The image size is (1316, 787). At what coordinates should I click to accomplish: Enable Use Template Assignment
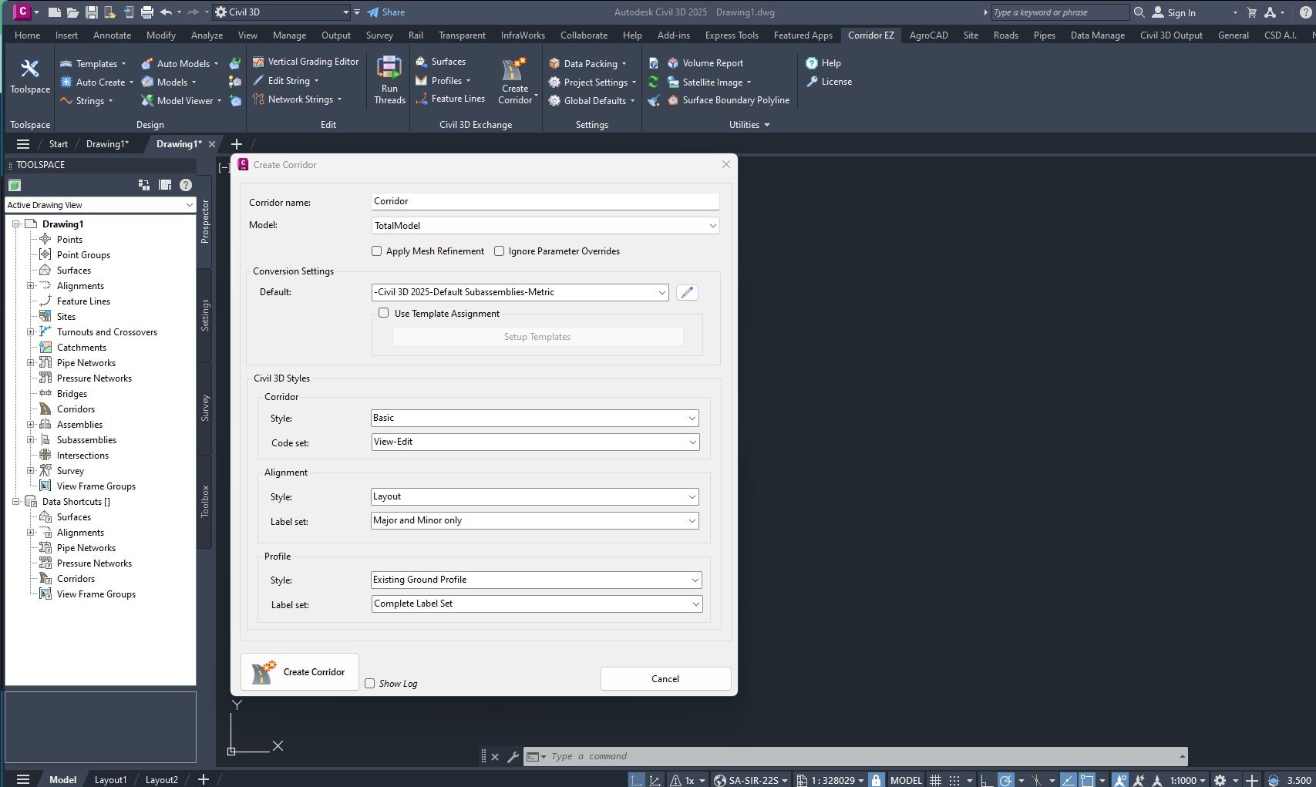(383, 313)
